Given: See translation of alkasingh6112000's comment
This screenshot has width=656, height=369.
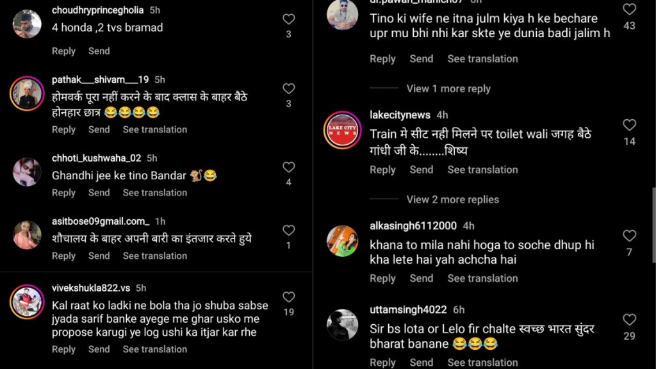Looking at the screenshot, I should tap(482, 279).
